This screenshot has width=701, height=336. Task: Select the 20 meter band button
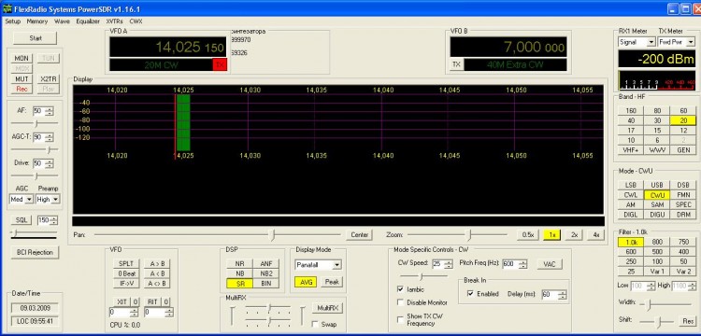(x=683, y=120)
